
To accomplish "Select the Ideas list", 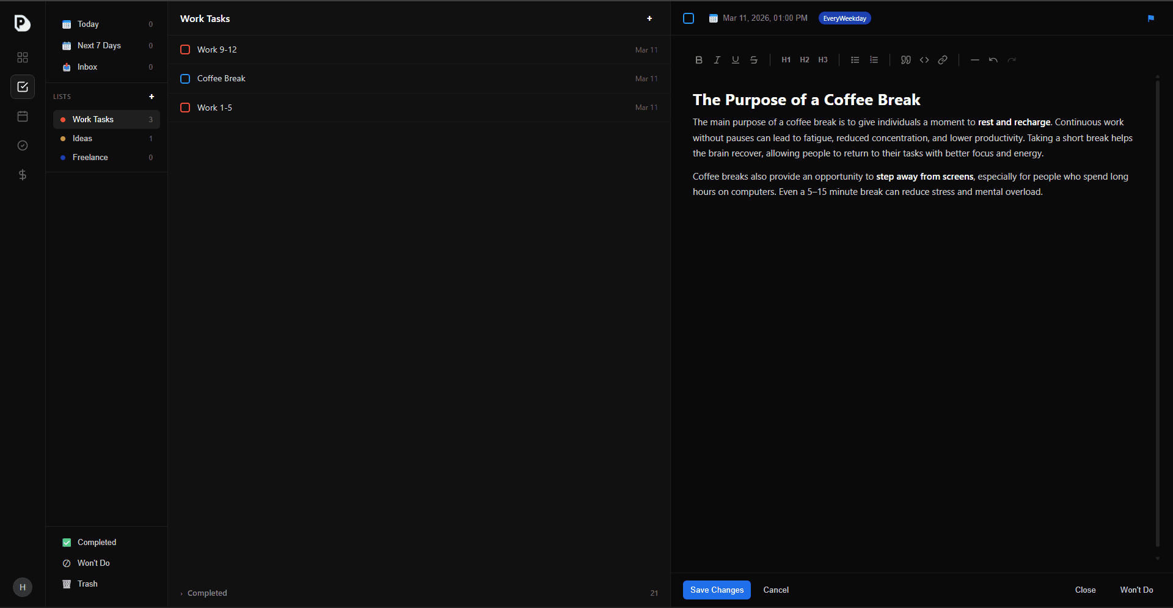I will point(82,139).
